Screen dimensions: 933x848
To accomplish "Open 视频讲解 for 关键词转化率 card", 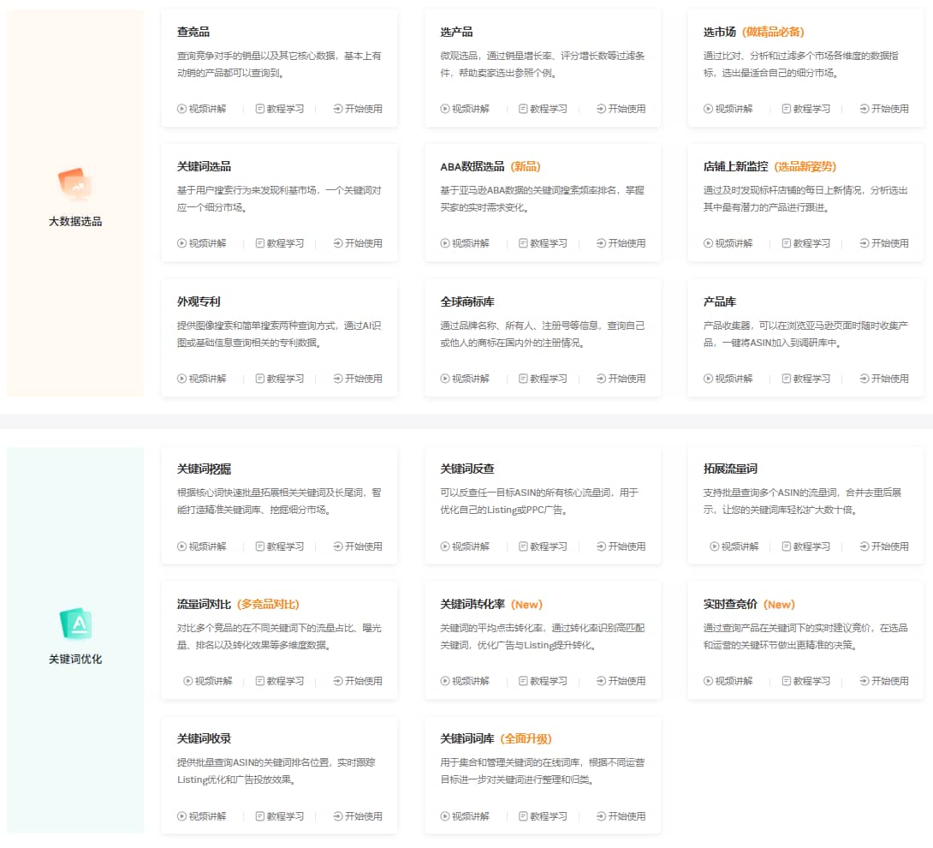I will [x=465, y=681].
